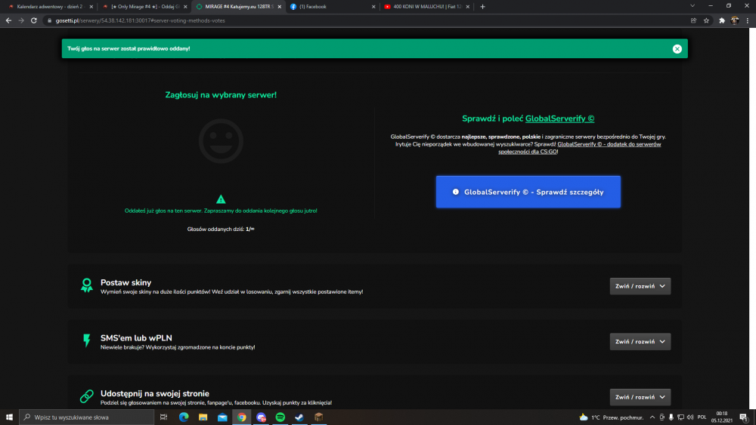This screenshot has height=425, width=756.
Task: Open a new browser tab
Action: click(482, 7)
